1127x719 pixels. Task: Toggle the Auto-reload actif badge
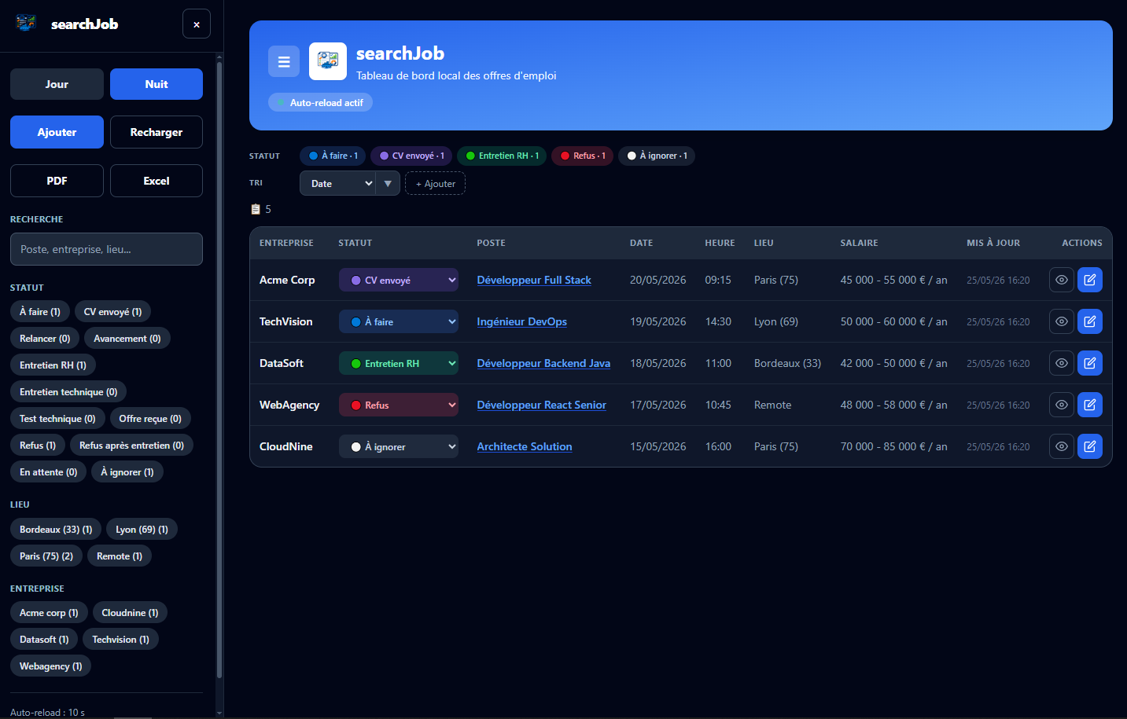320,103
